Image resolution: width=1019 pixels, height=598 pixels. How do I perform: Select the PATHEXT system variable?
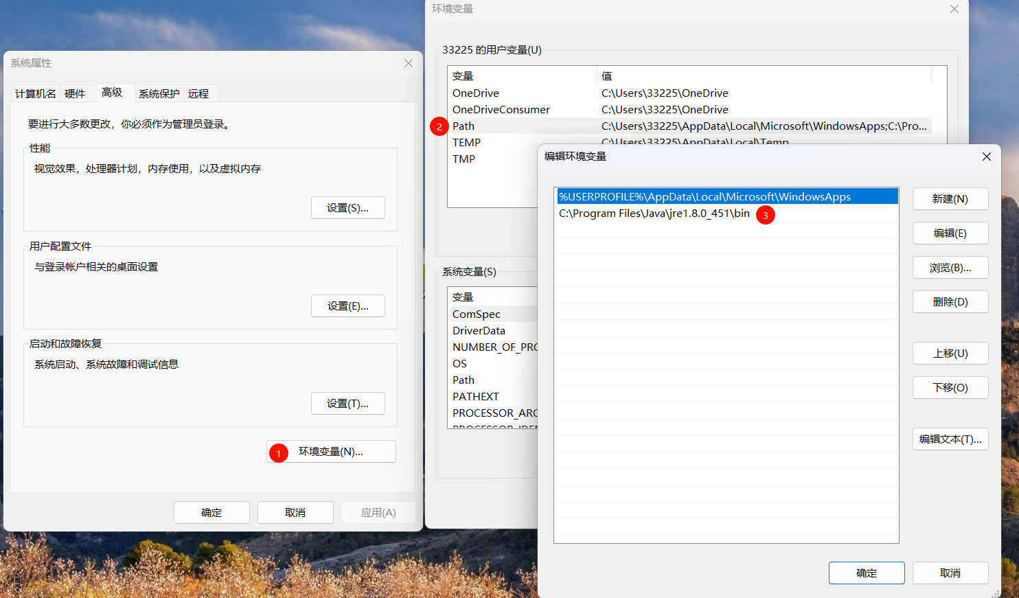(476, 397)
